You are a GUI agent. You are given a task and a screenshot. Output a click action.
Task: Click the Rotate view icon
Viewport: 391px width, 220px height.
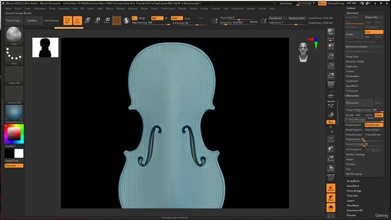[x=331, y=169]
